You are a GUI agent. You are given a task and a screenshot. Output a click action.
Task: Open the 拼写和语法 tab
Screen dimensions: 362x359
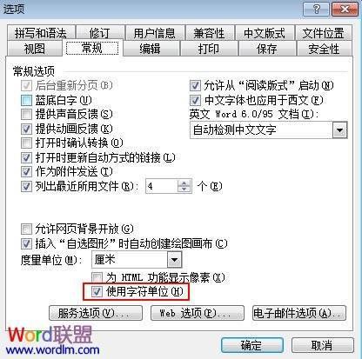(41, 33)
